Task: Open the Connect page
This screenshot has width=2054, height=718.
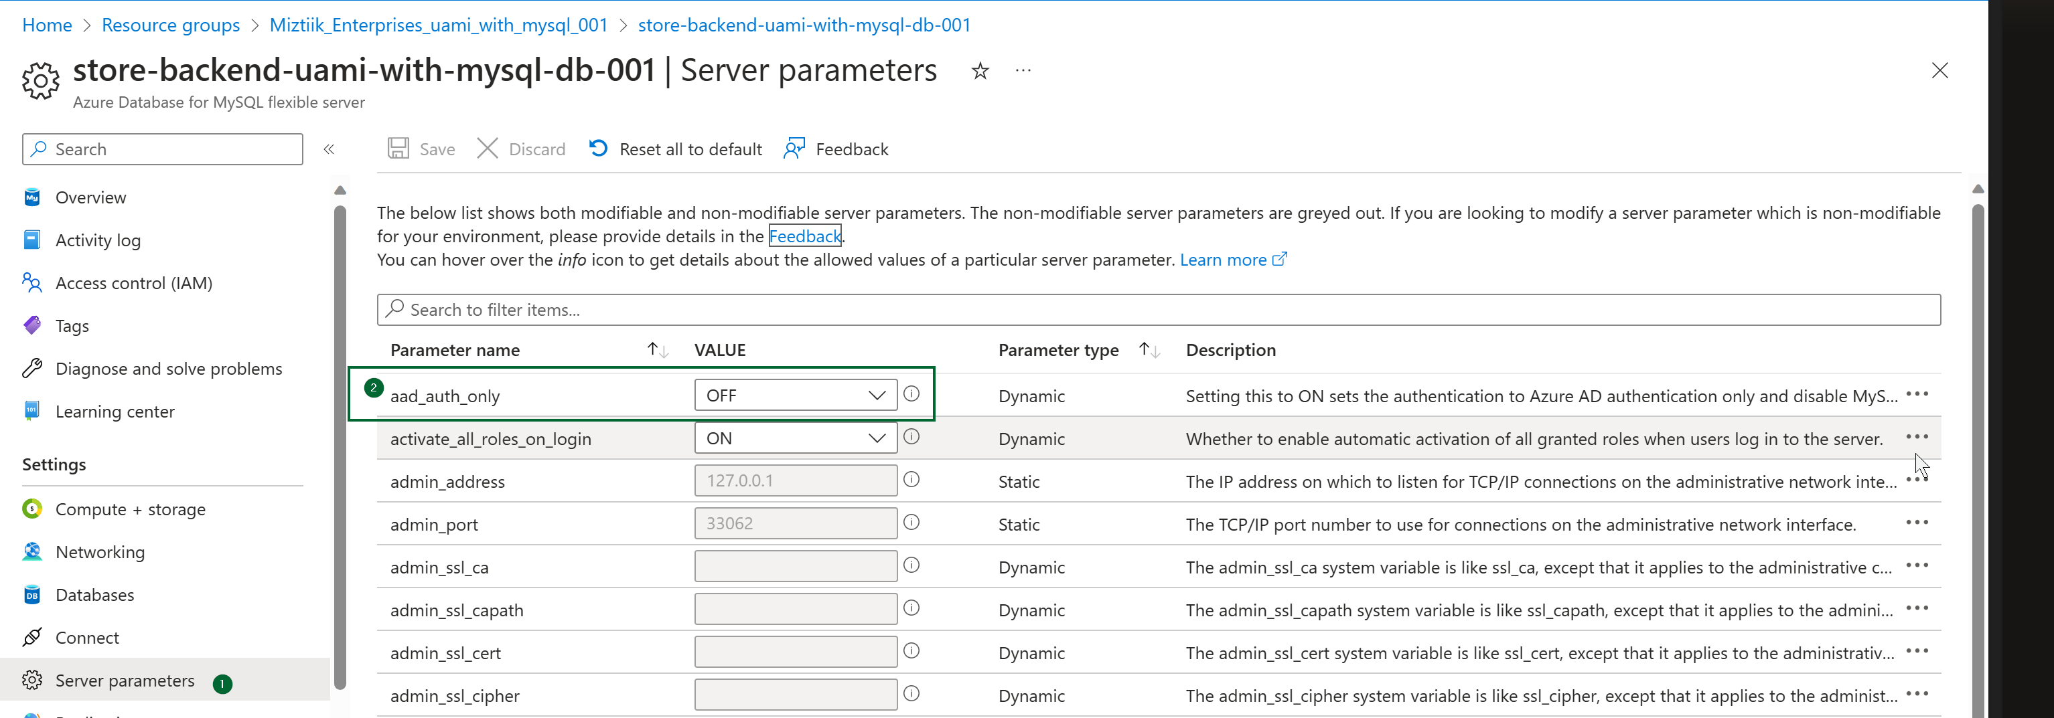Action: [x=87, y=638]
